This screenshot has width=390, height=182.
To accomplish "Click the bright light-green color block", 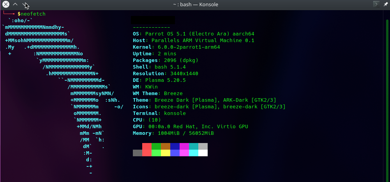I will [x=156, y=153].
